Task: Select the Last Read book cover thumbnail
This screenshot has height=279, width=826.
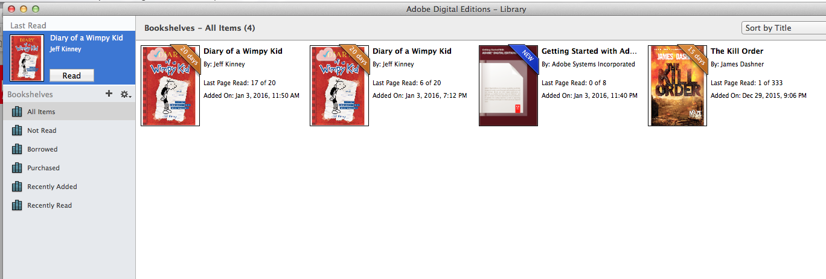Action: pos(26,58)
